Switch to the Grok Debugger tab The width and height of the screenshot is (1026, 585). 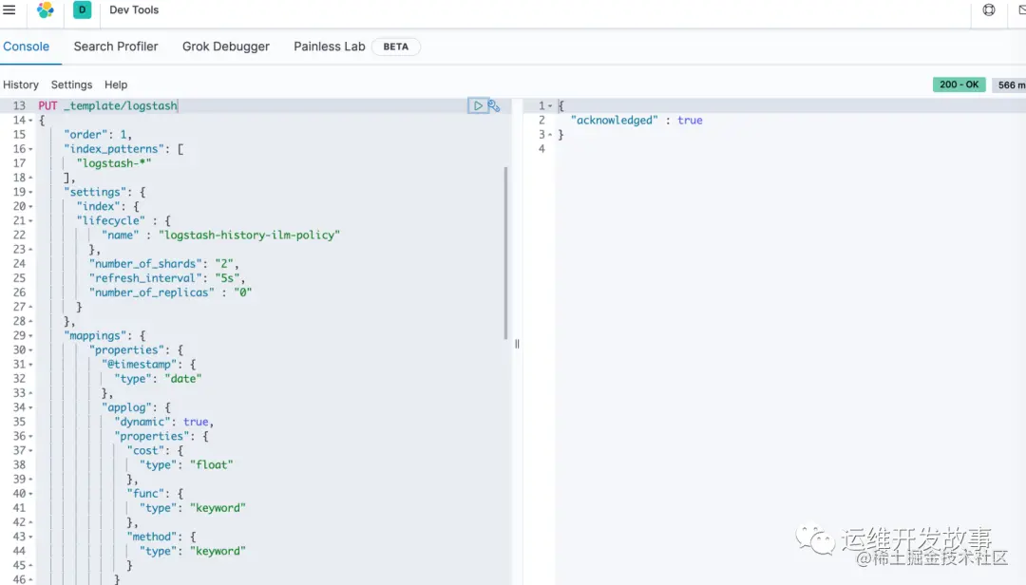click(x=226, y=47)
